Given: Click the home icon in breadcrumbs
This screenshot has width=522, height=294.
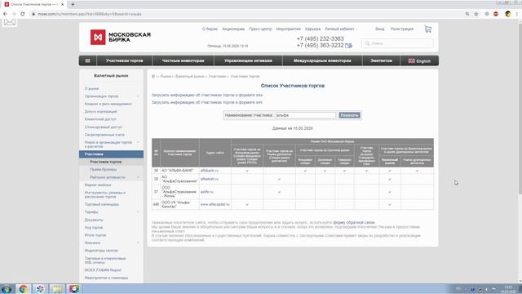Looking at the screenshot, I should pos(153,76).
